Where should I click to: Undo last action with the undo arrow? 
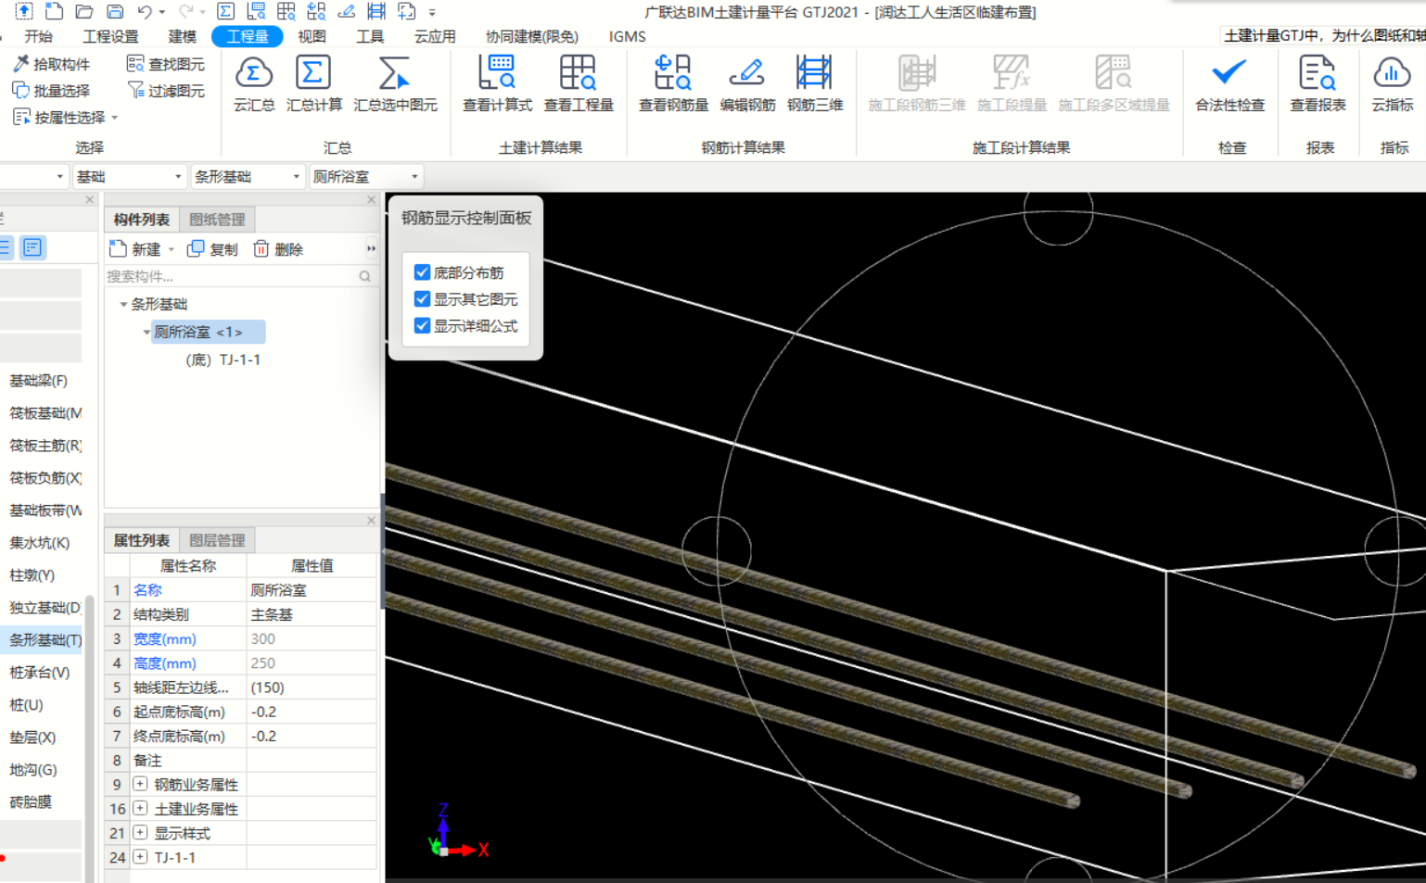point(145,11)
